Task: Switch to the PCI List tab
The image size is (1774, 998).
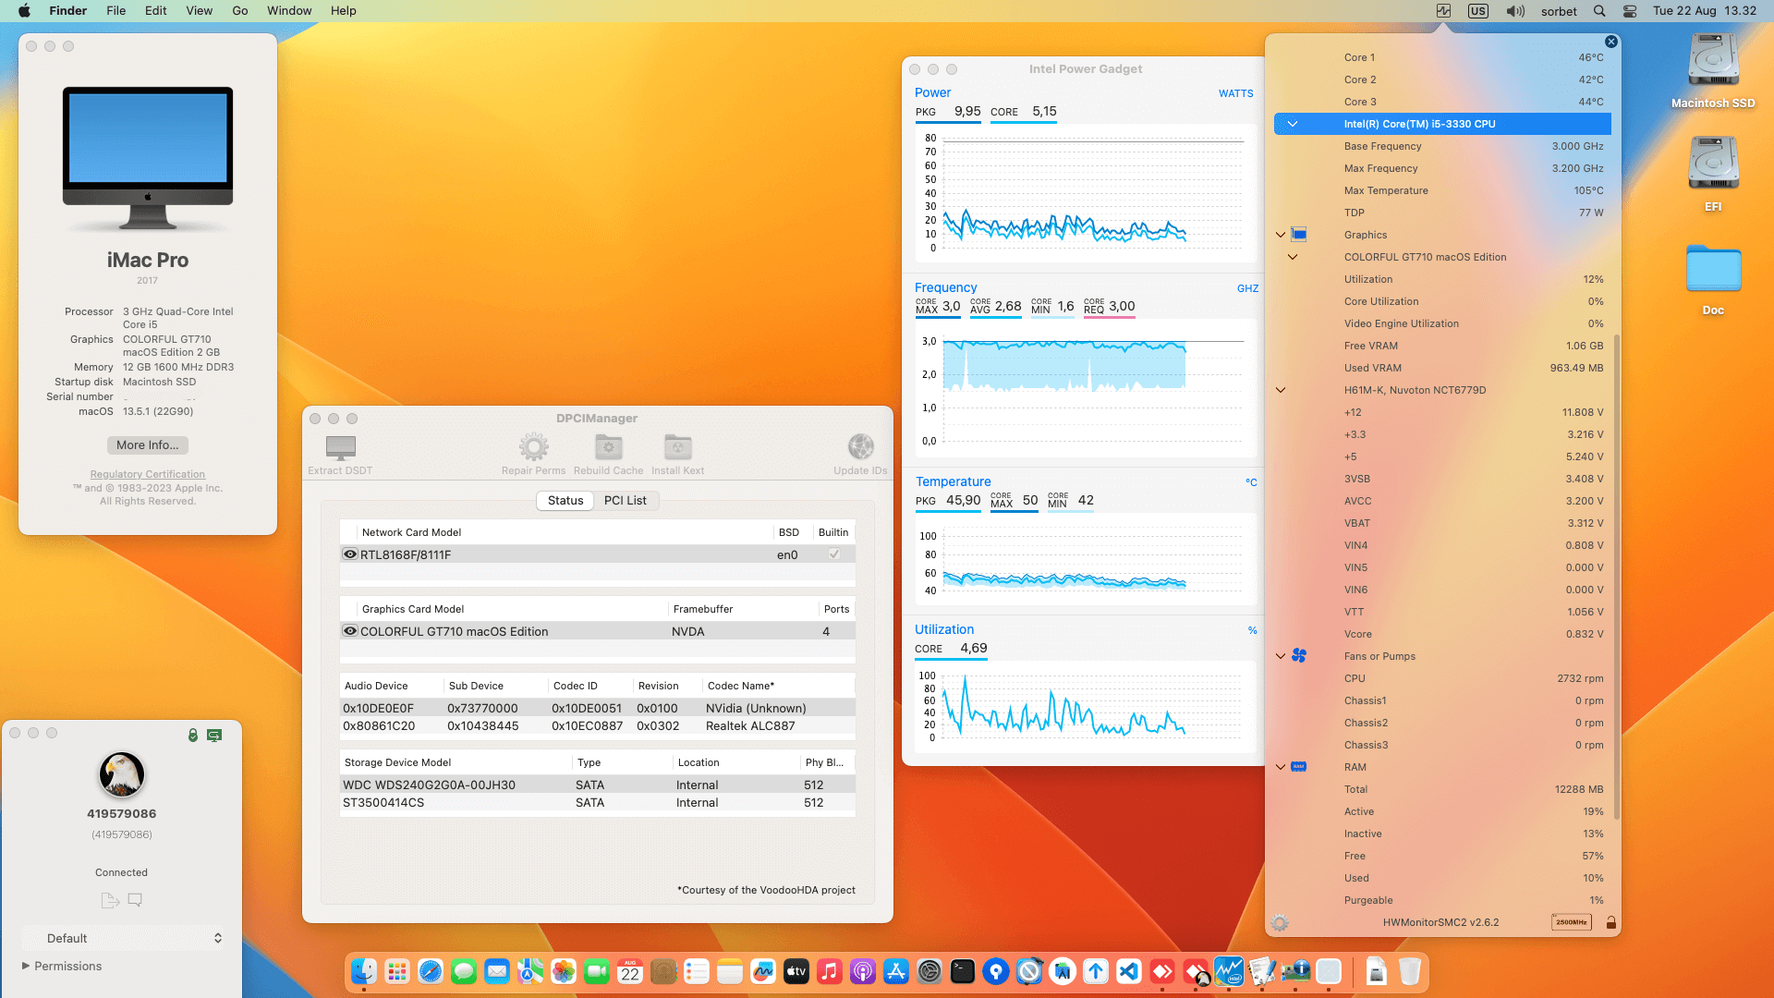Action: pos(626,500)
